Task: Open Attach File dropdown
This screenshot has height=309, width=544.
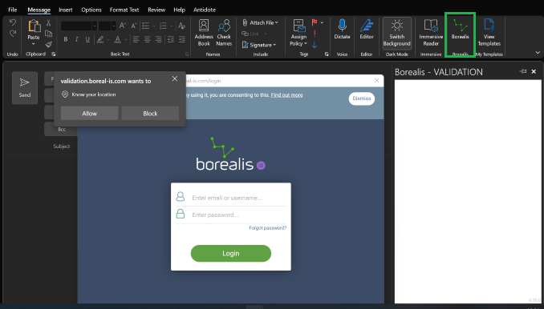Action: tap(260, 23)
